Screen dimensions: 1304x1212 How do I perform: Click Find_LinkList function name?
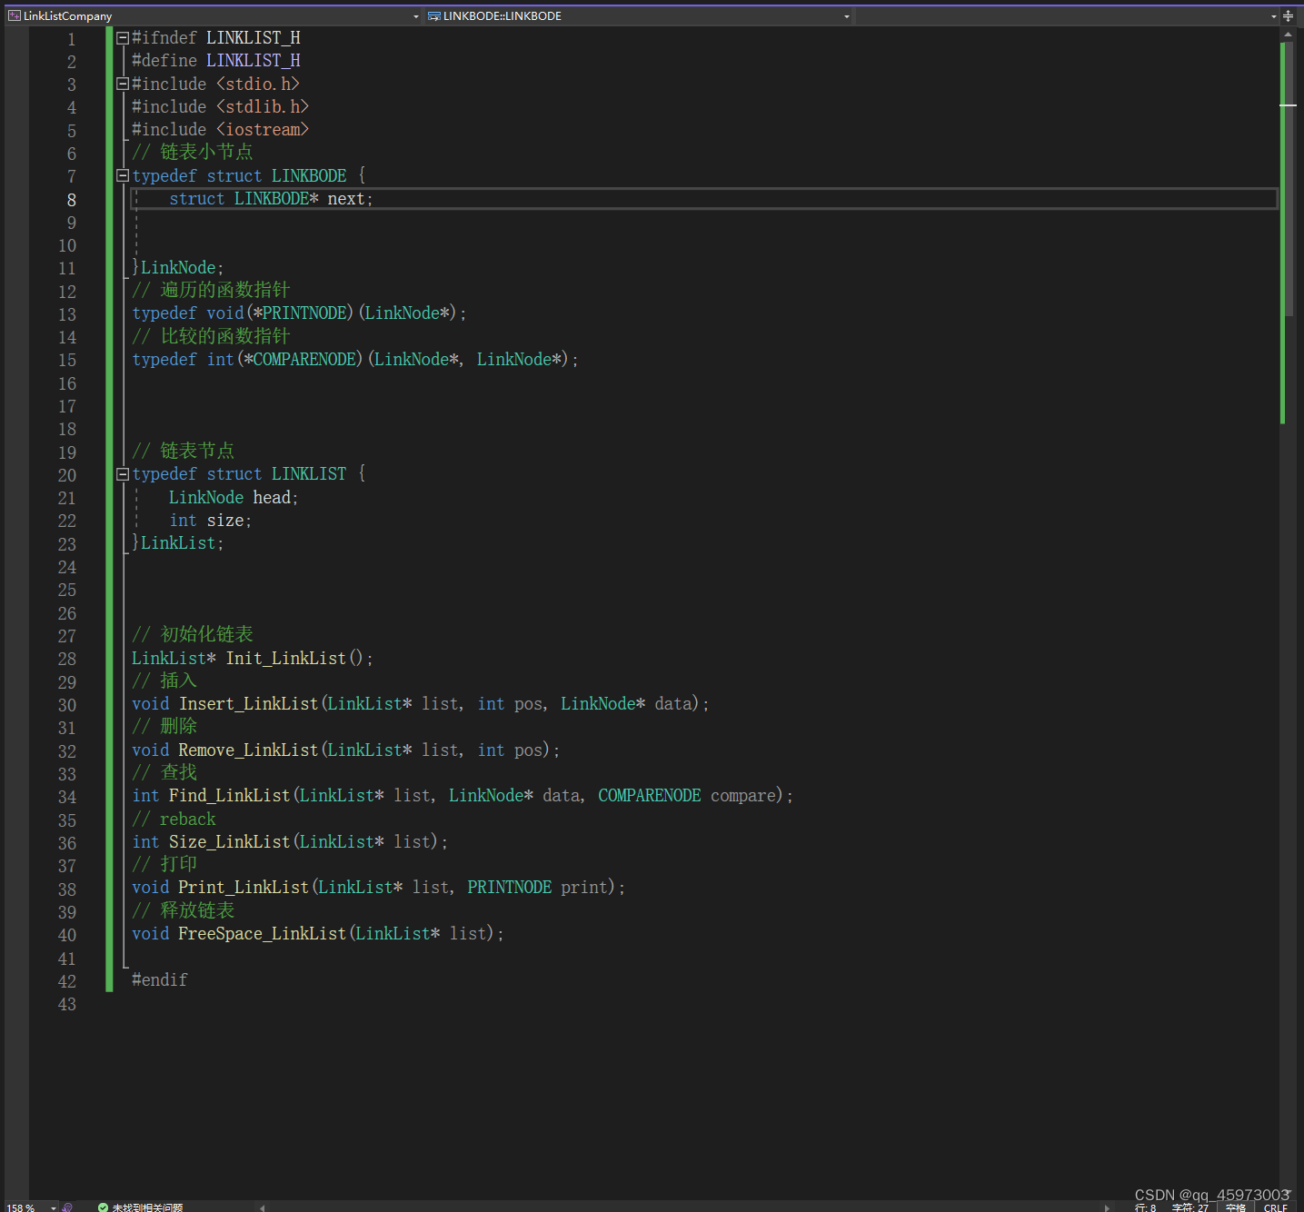point(230,795)
